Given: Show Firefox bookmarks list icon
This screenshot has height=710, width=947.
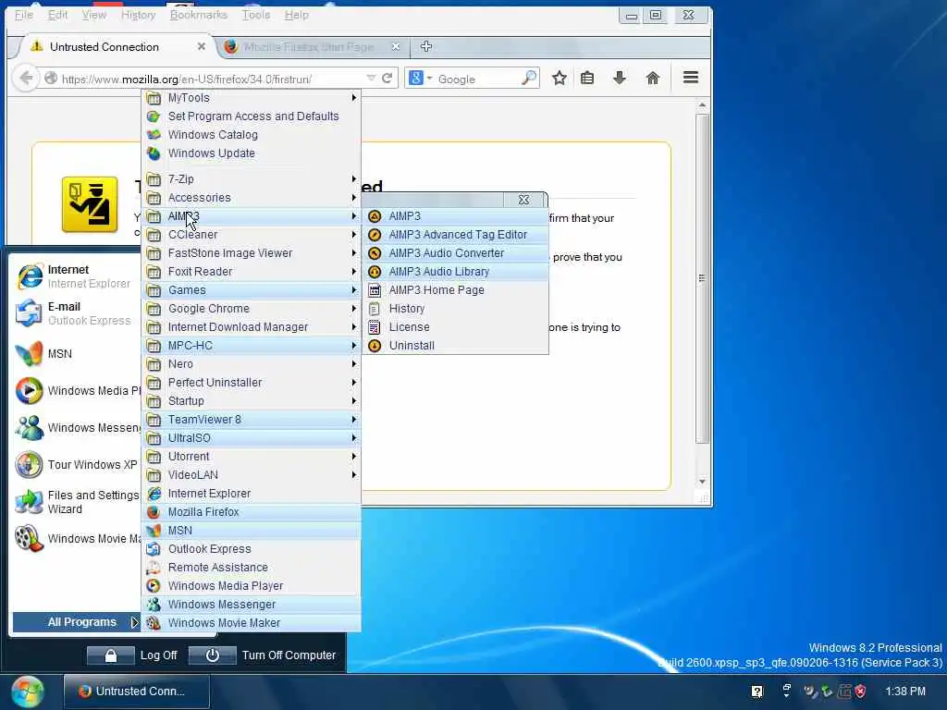Looking at the screenshot, I should tap(587, 78).
